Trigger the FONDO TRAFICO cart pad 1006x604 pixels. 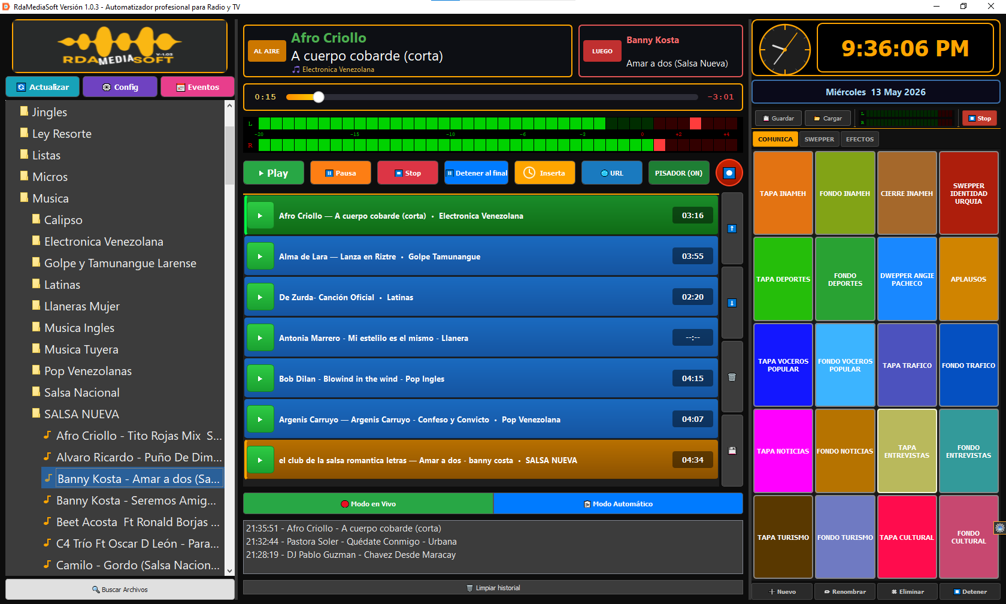click(969, 365)
